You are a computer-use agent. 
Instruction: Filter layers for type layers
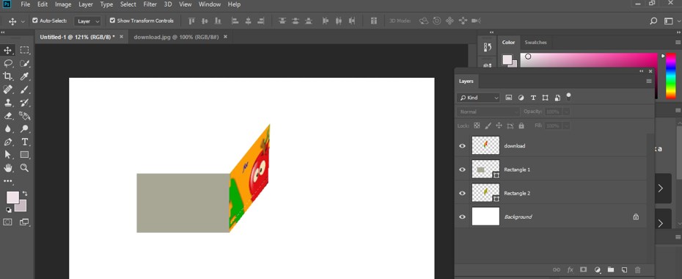pos(533,98)
